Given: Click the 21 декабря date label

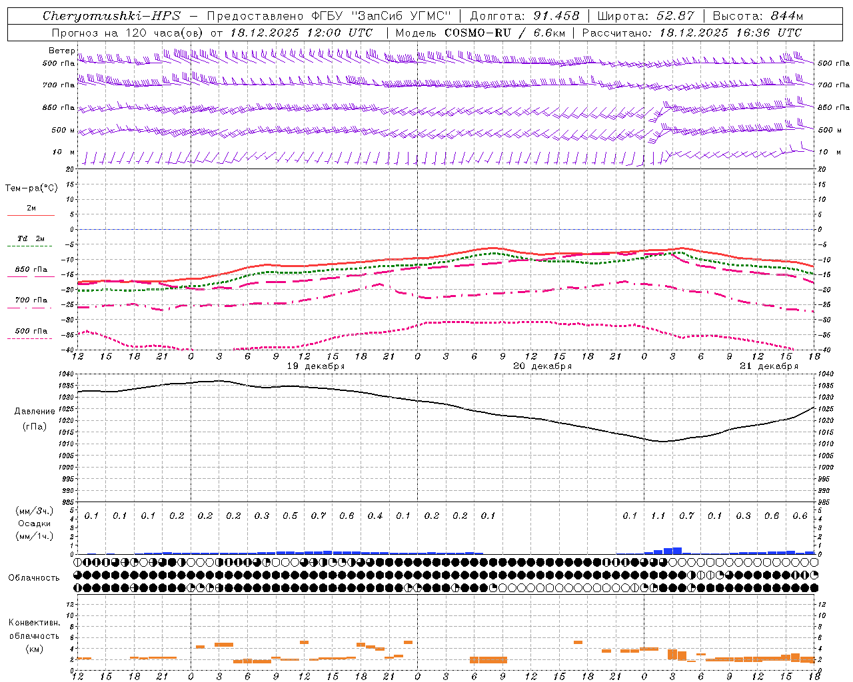Looking at the screenshot, I should pyautogui.click(x=769, y=366).
